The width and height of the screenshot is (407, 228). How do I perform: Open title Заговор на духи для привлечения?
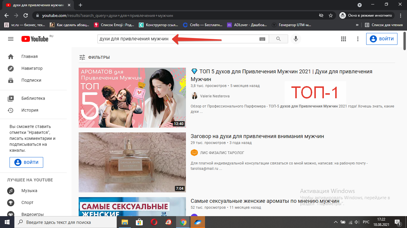(x=257, y=136)
